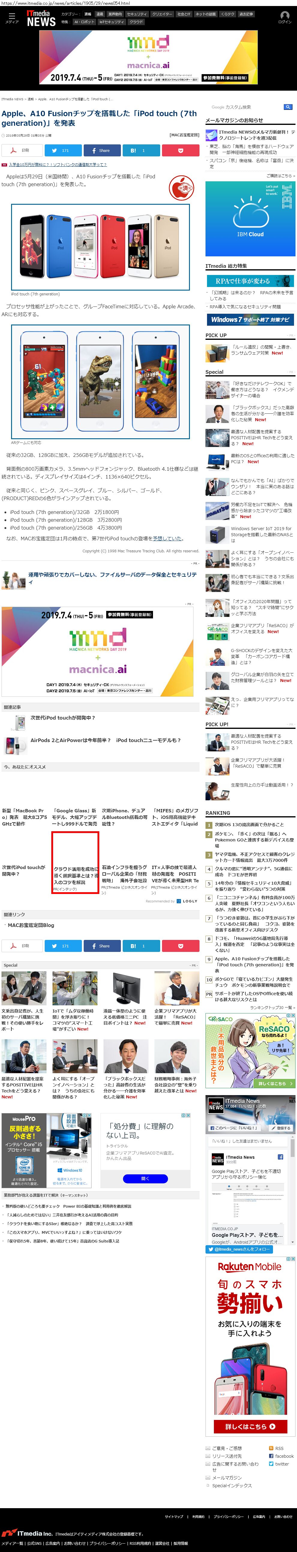Open 次世代iPod touchが開発中？ related article
Screen dimensions: 297x1552
pos(63,717)
